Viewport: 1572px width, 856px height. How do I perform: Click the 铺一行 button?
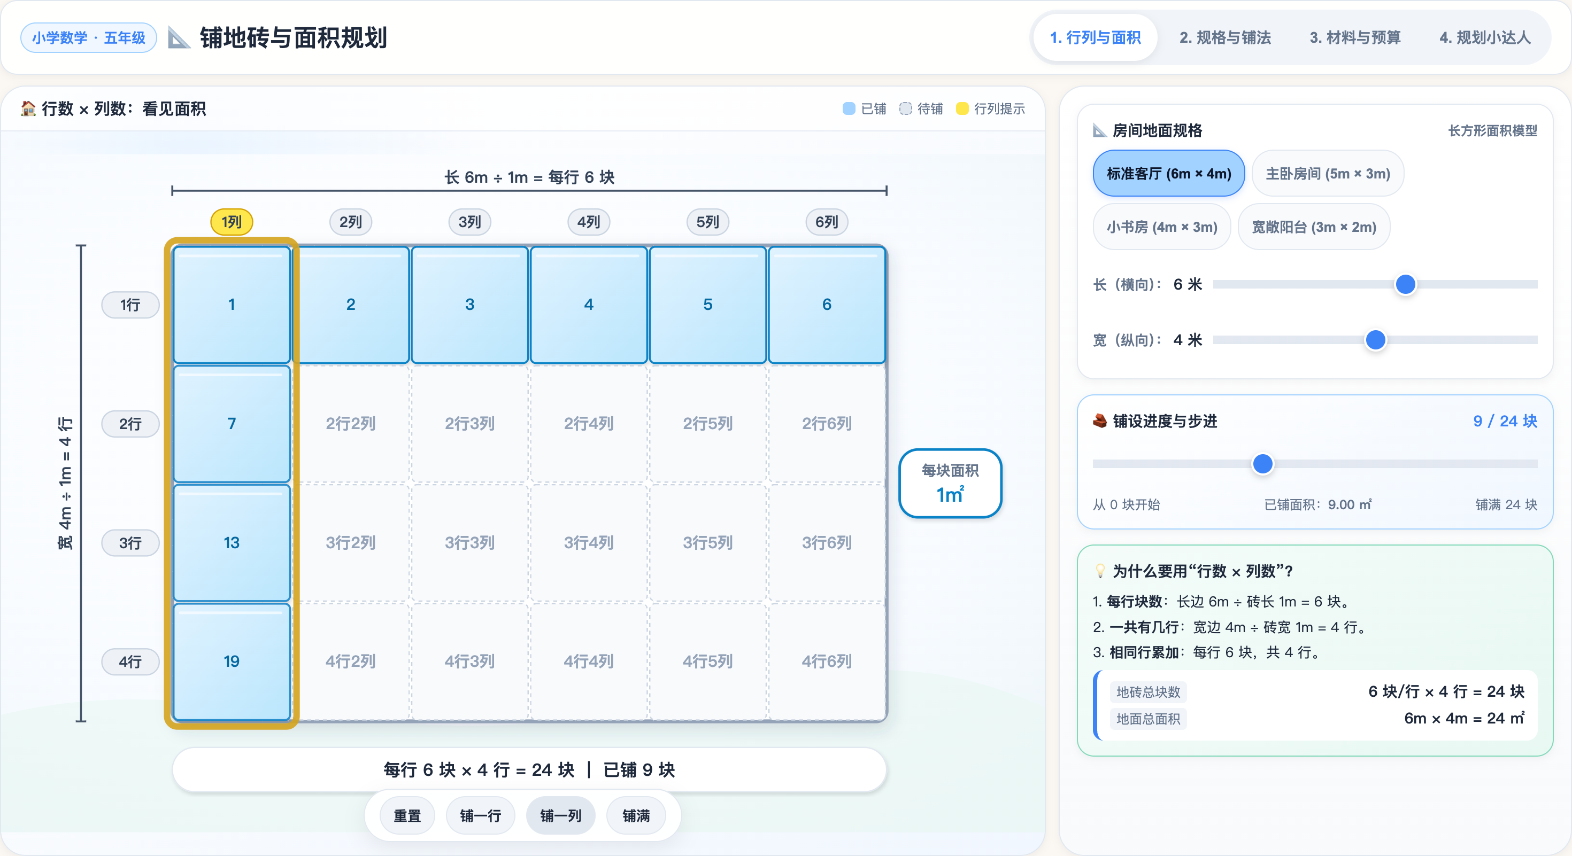tap(480, 816)
